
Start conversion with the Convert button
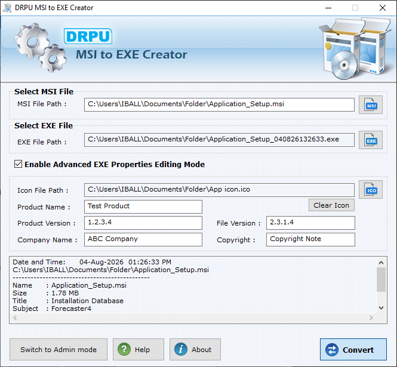coord(353,350)
